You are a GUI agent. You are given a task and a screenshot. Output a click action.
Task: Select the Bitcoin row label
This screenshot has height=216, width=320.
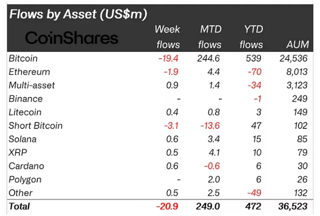(x=23, y=59)
